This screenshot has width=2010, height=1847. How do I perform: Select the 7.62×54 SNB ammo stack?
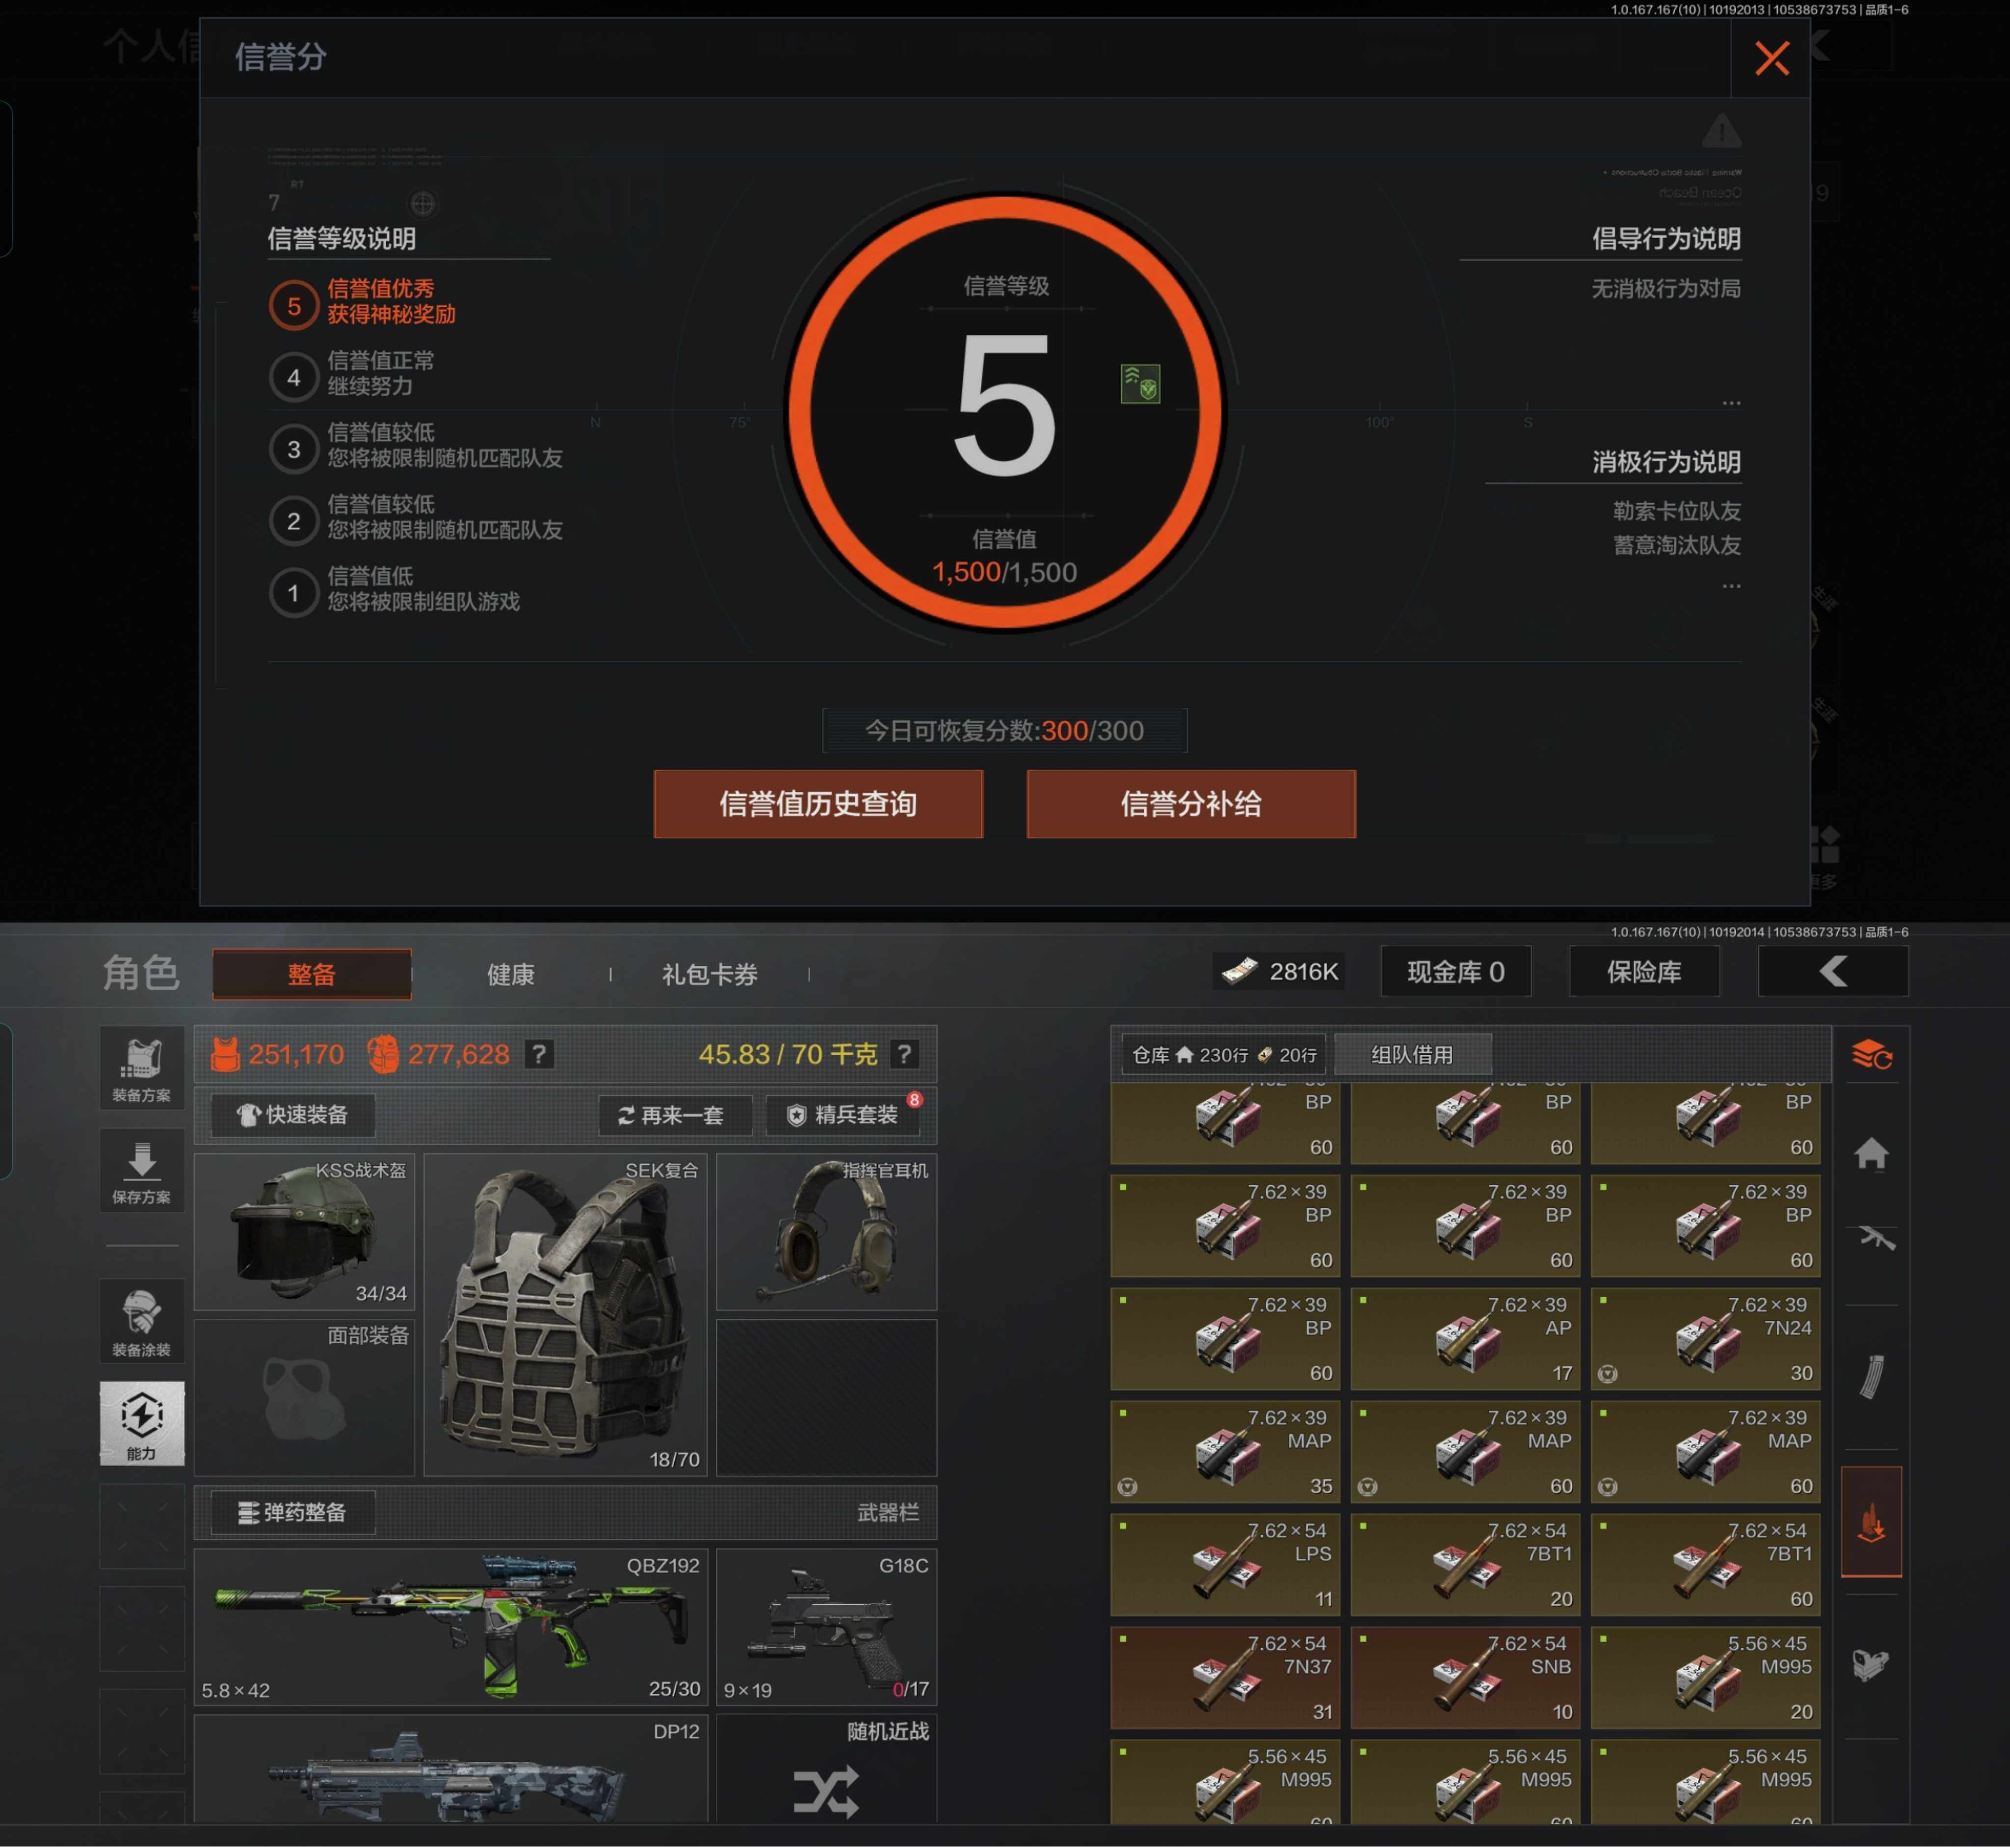coord(1464,1677)
